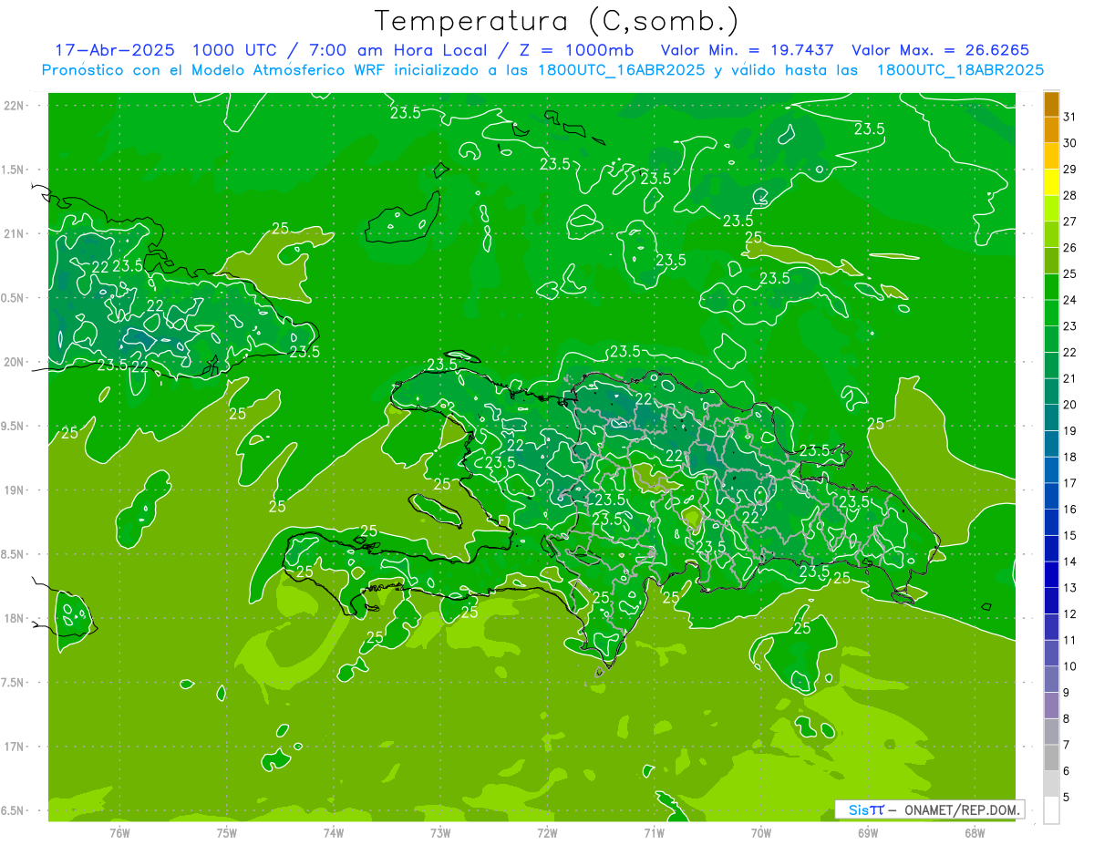1094x845 pixels.
Task: Click the legend color band between 29 and 30
Action: click(x=1051, y=156)
